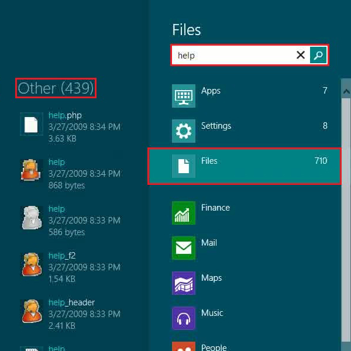Click the 710 files result count
Image resolution: width=351 pixels, height=351 pixels.
click(321, 161)
